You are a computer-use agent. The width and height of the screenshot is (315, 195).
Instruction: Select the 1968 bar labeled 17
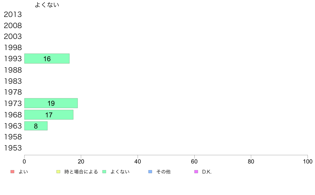pyautogui.click(x=49, y=115)
